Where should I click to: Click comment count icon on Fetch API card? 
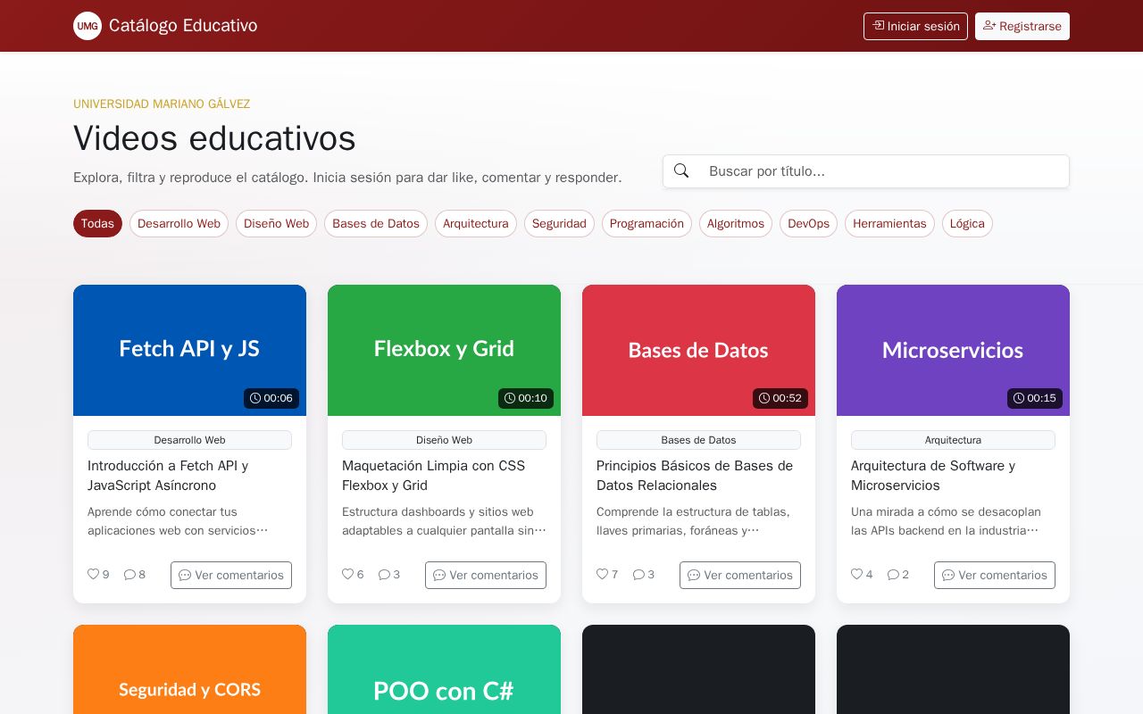pos(129,575)
